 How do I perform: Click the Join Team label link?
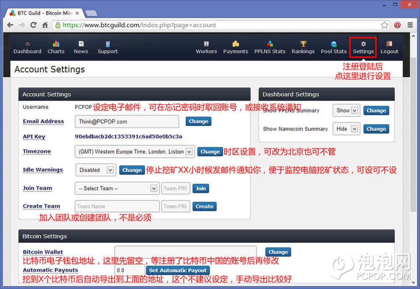point(37,188)
